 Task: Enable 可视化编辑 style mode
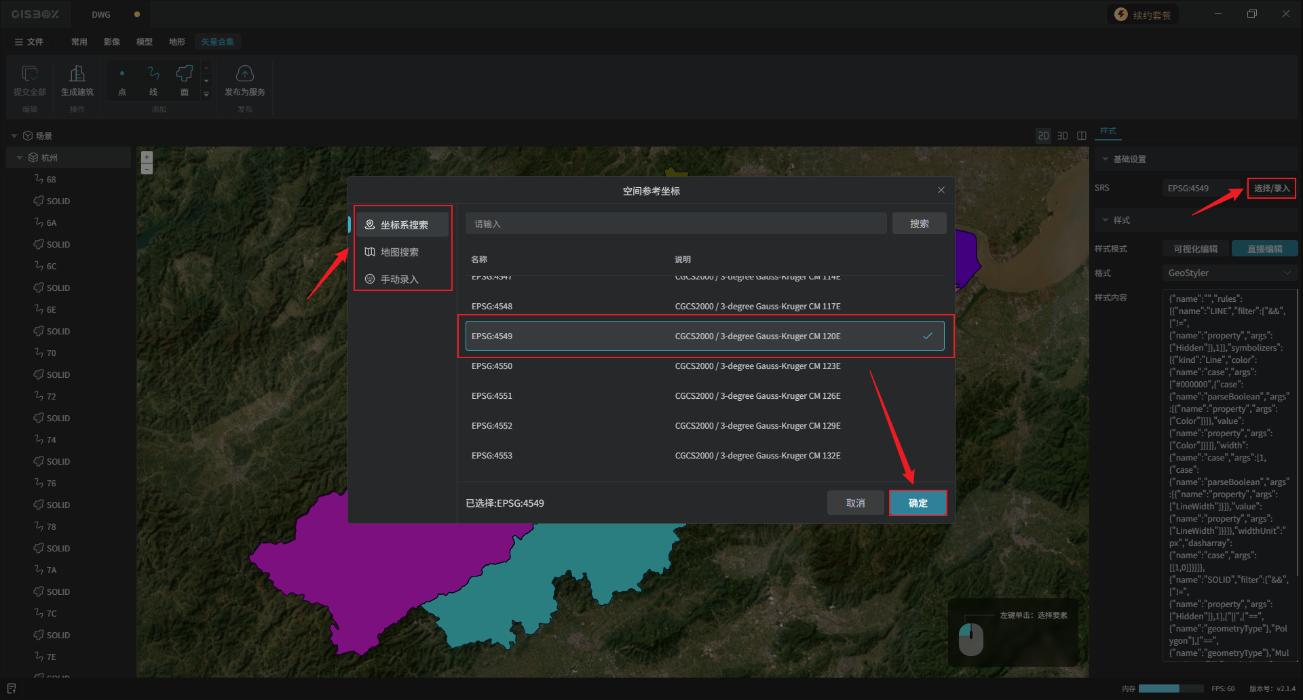(1195, 249)
